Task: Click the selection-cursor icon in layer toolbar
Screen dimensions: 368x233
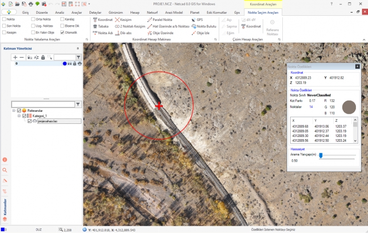Action: pyautogui.click(x=49, y=57)
